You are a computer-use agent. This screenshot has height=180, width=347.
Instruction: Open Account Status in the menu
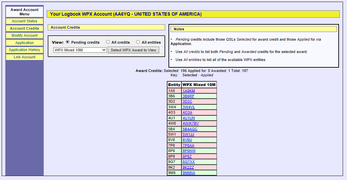coord(24,21)
